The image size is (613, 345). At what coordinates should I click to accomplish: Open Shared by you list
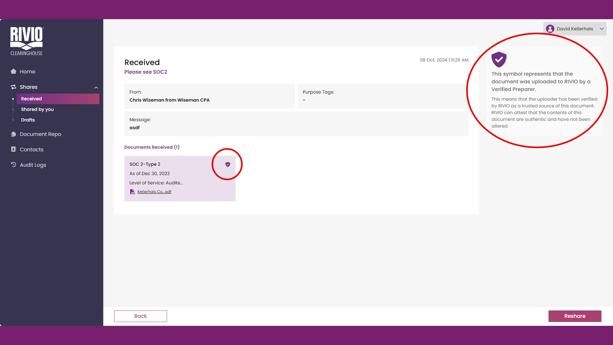37,109
